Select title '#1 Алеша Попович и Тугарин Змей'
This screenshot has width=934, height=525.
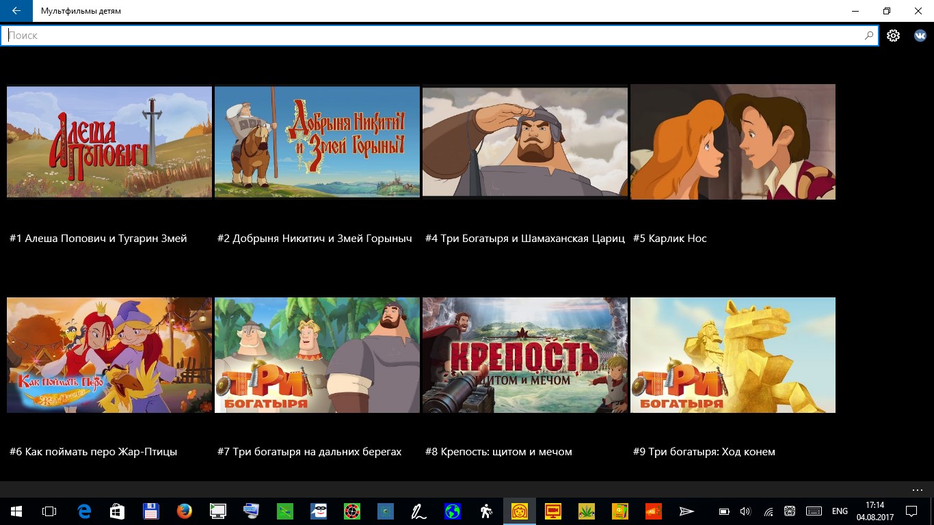tap(98, 239)
